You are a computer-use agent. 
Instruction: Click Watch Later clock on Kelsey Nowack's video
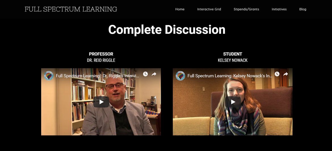[x=277, y=74]
